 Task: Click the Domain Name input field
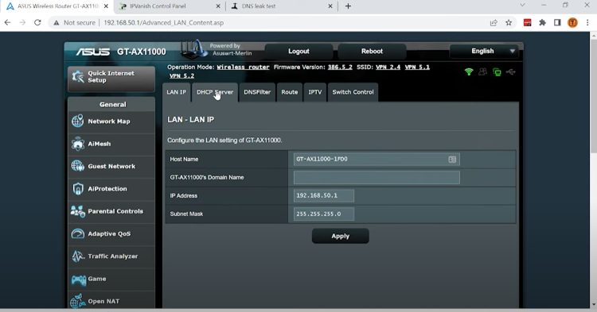pyautogui.click(x=377, y=178)
